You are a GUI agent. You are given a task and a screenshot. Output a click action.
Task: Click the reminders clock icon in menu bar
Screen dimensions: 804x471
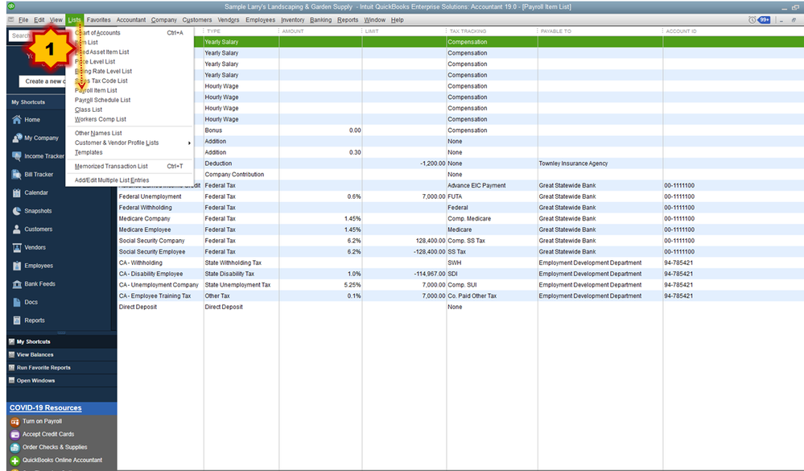pos(752,20)
